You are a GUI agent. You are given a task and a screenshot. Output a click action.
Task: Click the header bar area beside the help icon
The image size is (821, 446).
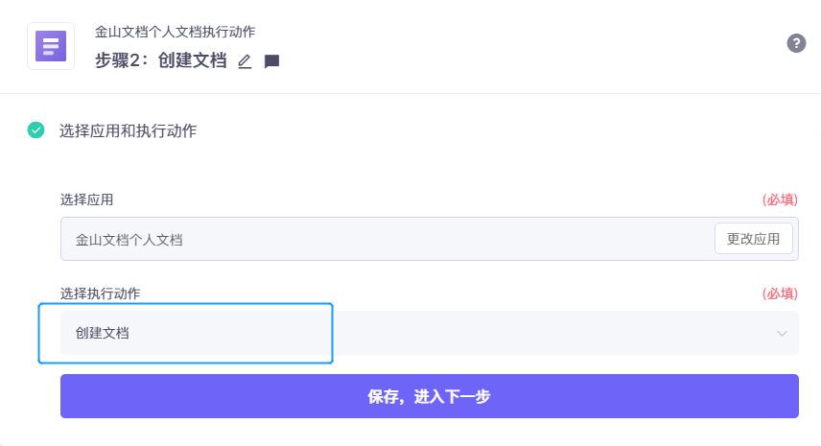point(524,46)
